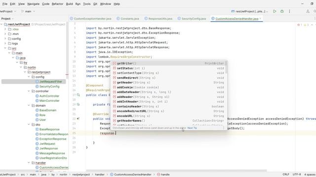Open SecurityConfig class in the project tree

click(47, 87)
